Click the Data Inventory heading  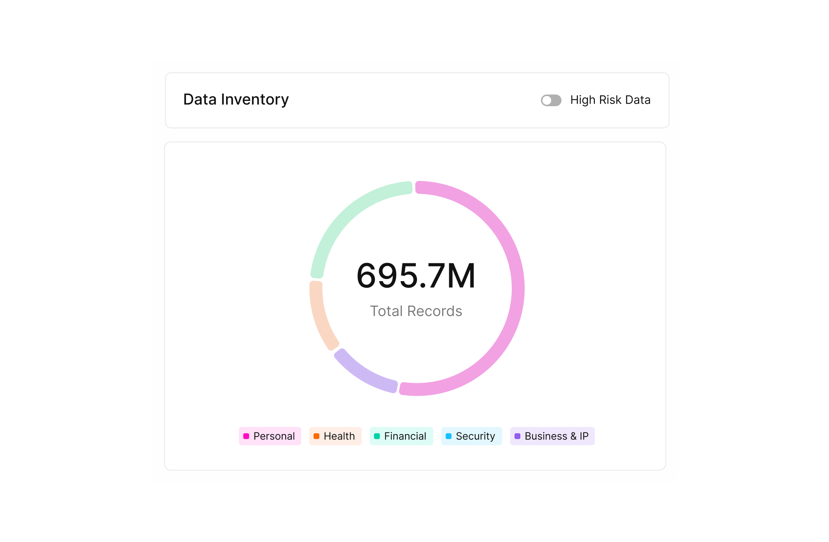[x=236, y=100]
